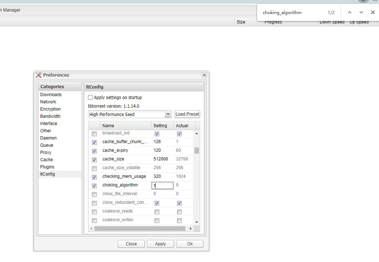
Task: Edit the choking_algorithm setting input field
Action: (x=163, y=185)
